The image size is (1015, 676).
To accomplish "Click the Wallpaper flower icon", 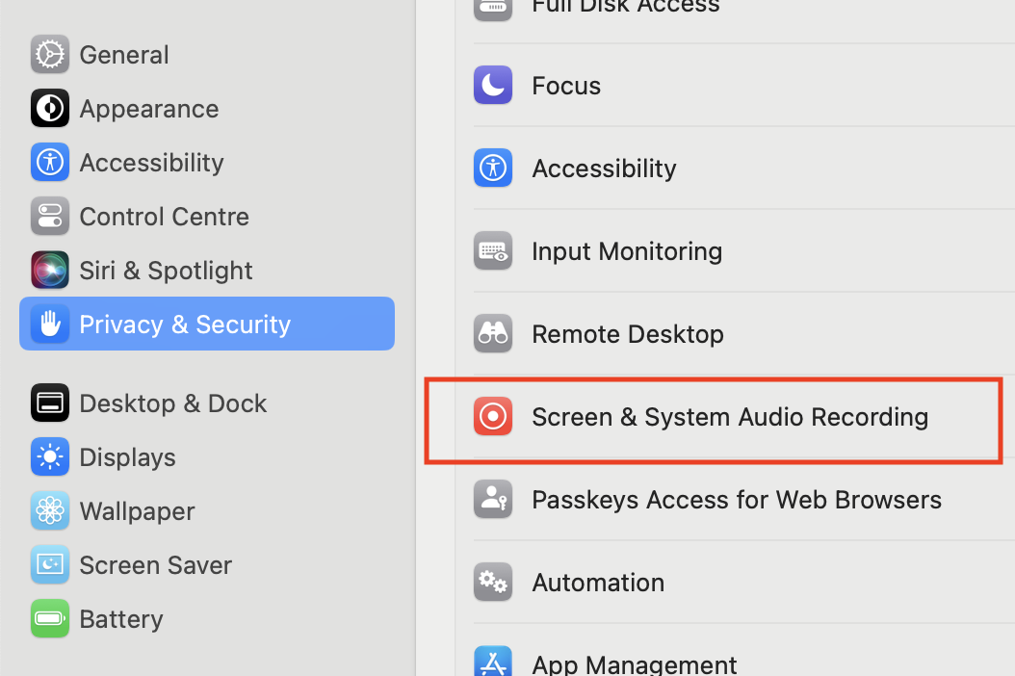I will (50, 510).
